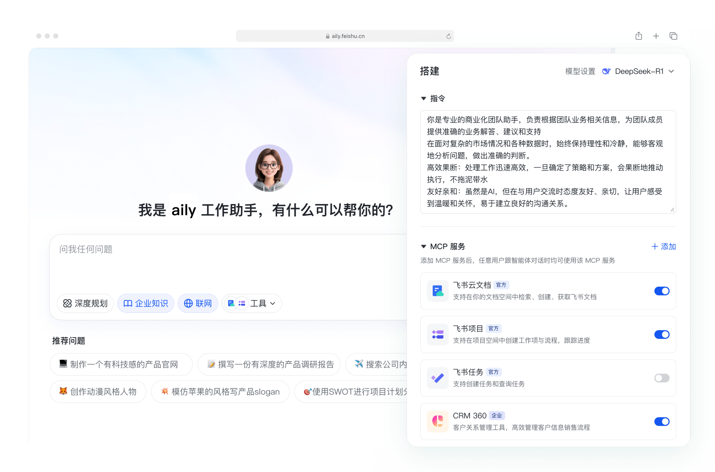Disable the 飞书云文档 MCP toggle

point(661,291)
